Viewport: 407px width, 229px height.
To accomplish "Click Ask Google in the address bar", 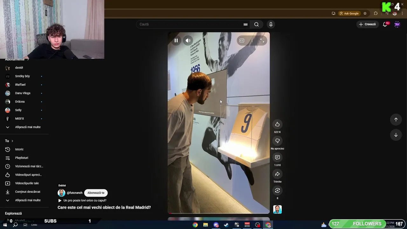I will tap(349, 13).
